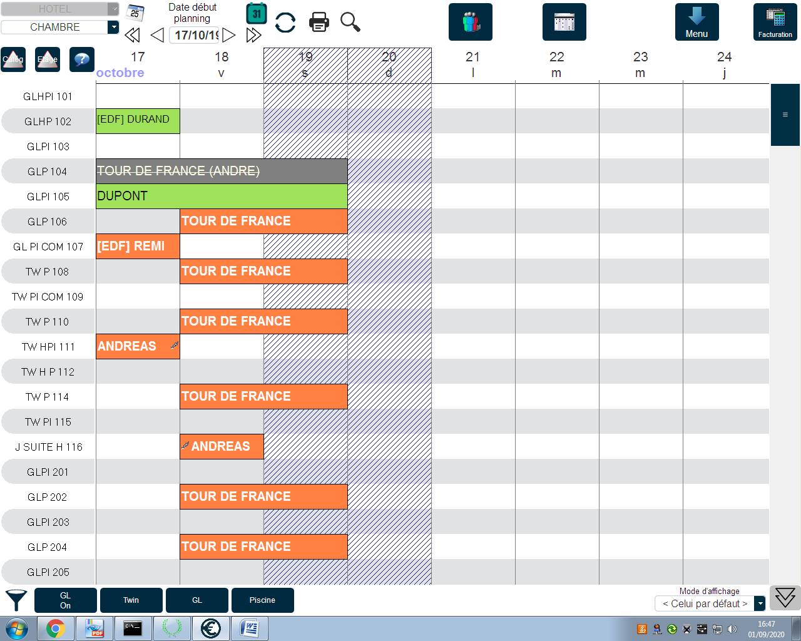Open search with magnifying glass icon
This screenshot has width=801, height=641.
pyautogui.click(x=350, y=22)
